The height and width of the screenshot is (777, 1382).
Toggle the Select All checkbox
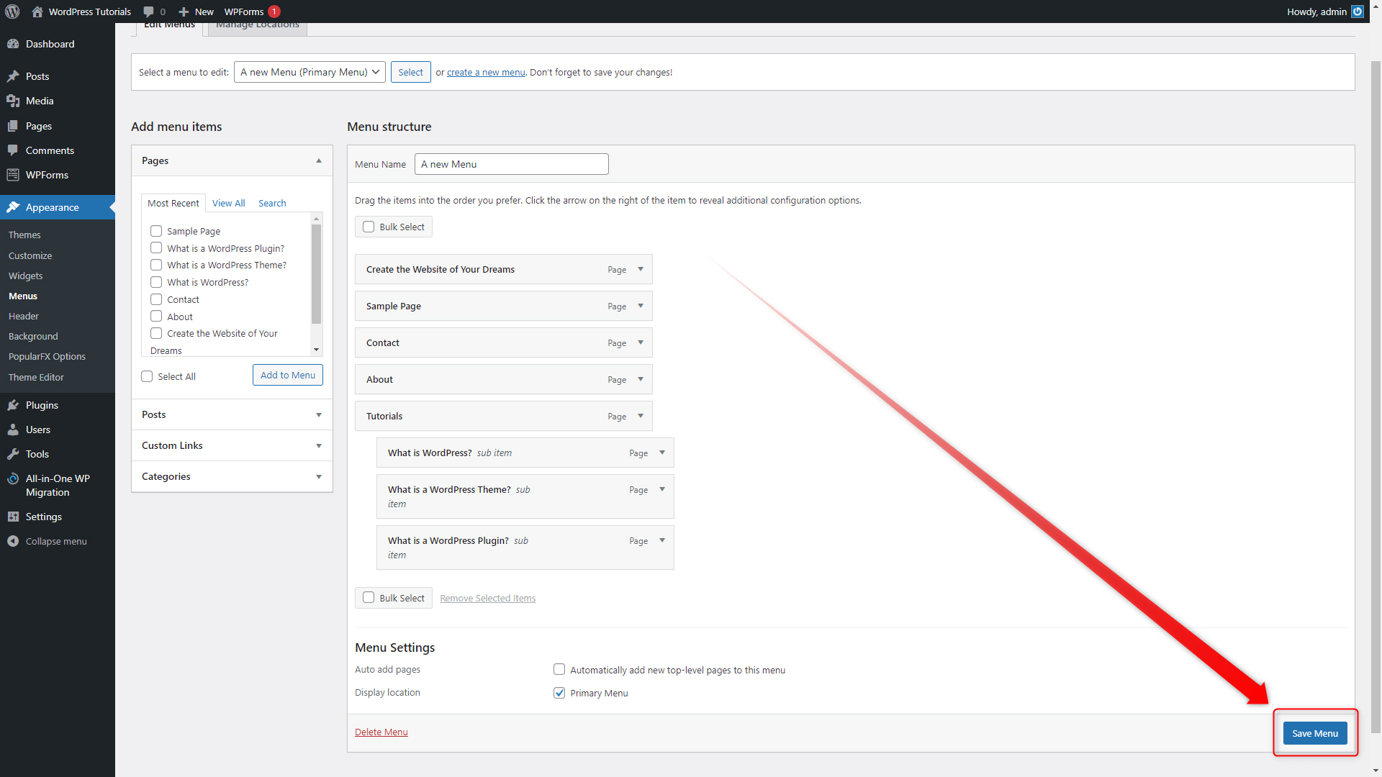coord(147,376)
